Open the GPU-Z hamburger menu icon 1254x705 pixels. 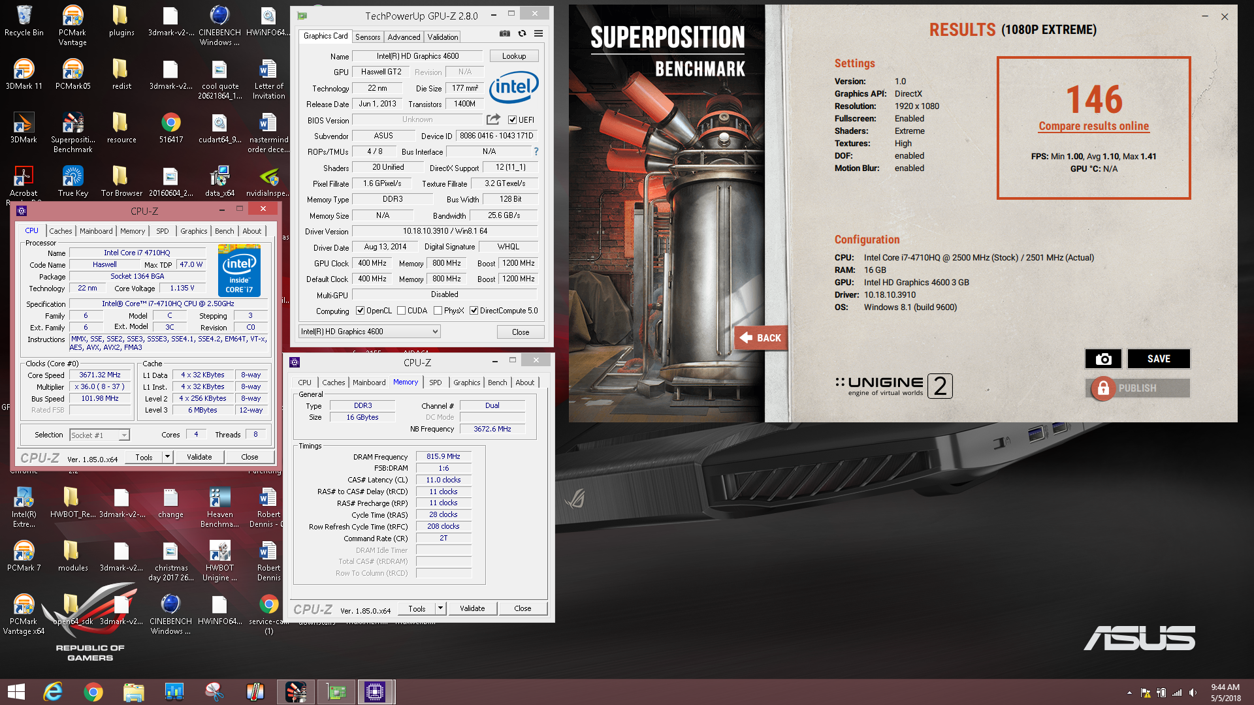point(538,33)
